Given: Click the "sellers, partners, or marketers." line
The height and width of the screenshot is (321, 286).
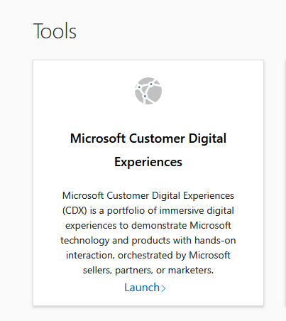Looking at the screenshot, I should pos(148,270).
